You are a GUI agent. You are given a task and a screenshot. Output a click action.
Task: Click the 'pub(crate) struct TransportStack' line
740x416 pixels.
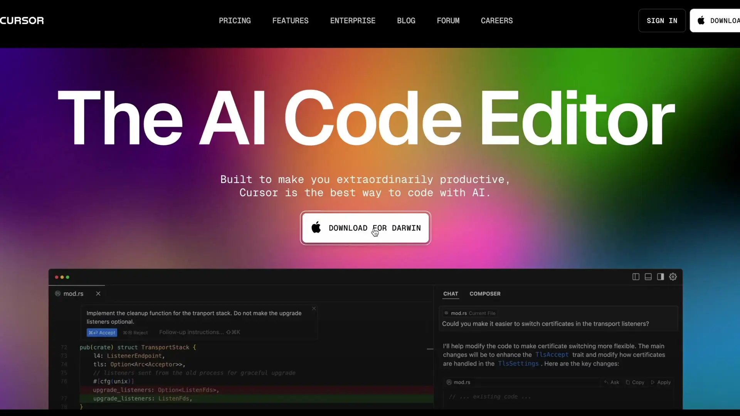138,347
